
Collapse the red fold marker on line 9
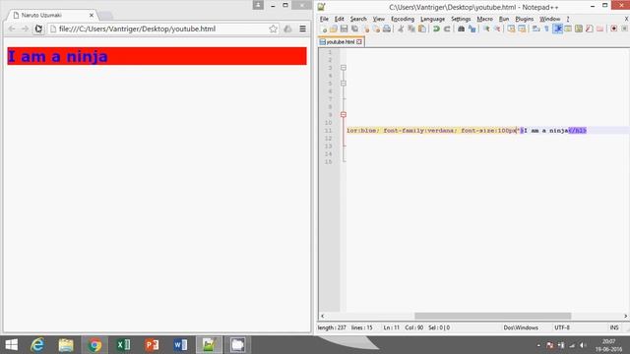(x=344, y=115)
